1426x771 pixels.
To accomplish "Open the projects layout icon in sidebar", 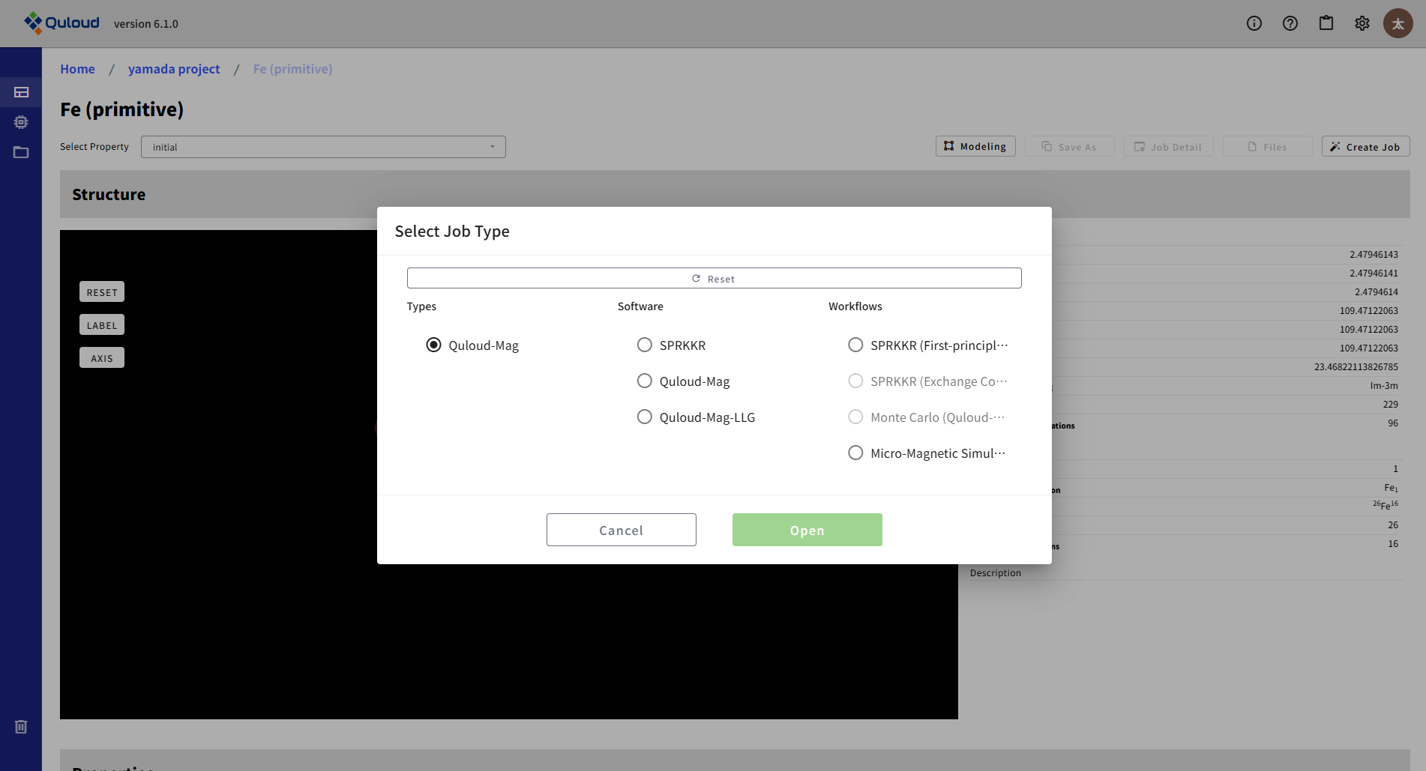I will tap(21, 92).
